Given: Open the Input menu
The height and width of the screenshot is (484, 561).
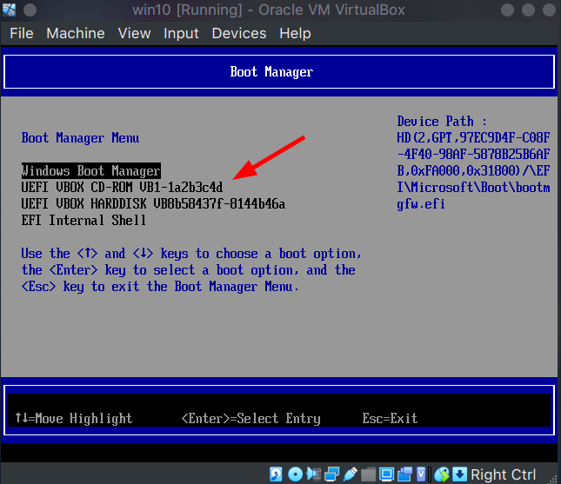Looking at the screenshot, I should coord(181,33).
